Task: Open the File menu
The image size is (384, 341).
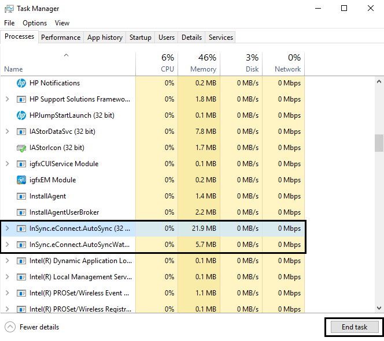Action: pyautogui.click(x=9, y=23)
